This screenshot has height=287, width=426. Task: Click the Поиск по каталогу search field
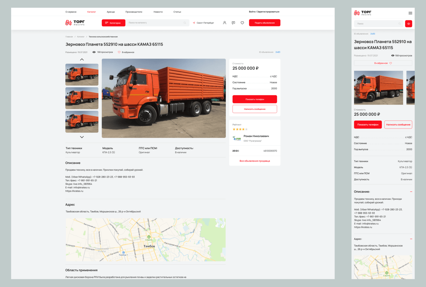tap(158, 23)
